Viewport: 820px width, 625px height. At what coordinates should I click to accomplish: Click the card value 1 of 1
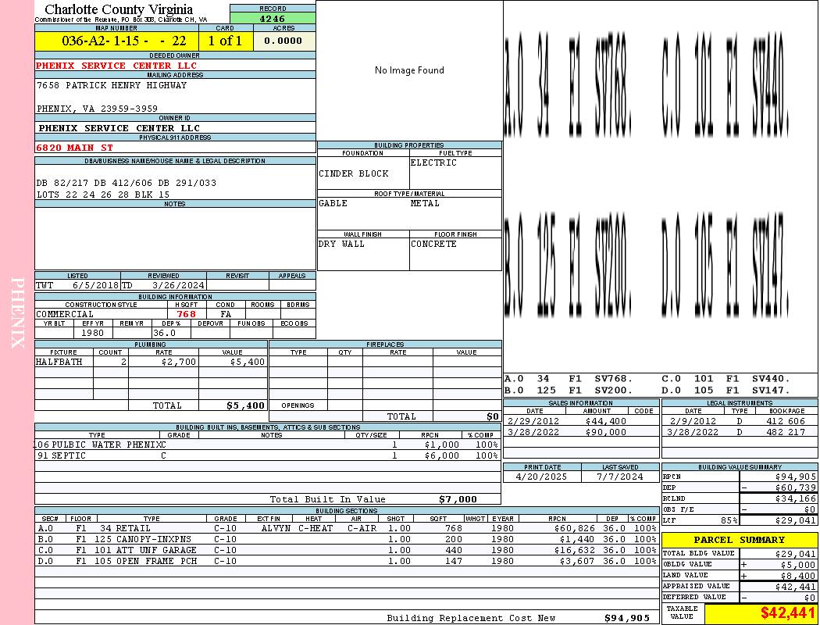point(225,41)
